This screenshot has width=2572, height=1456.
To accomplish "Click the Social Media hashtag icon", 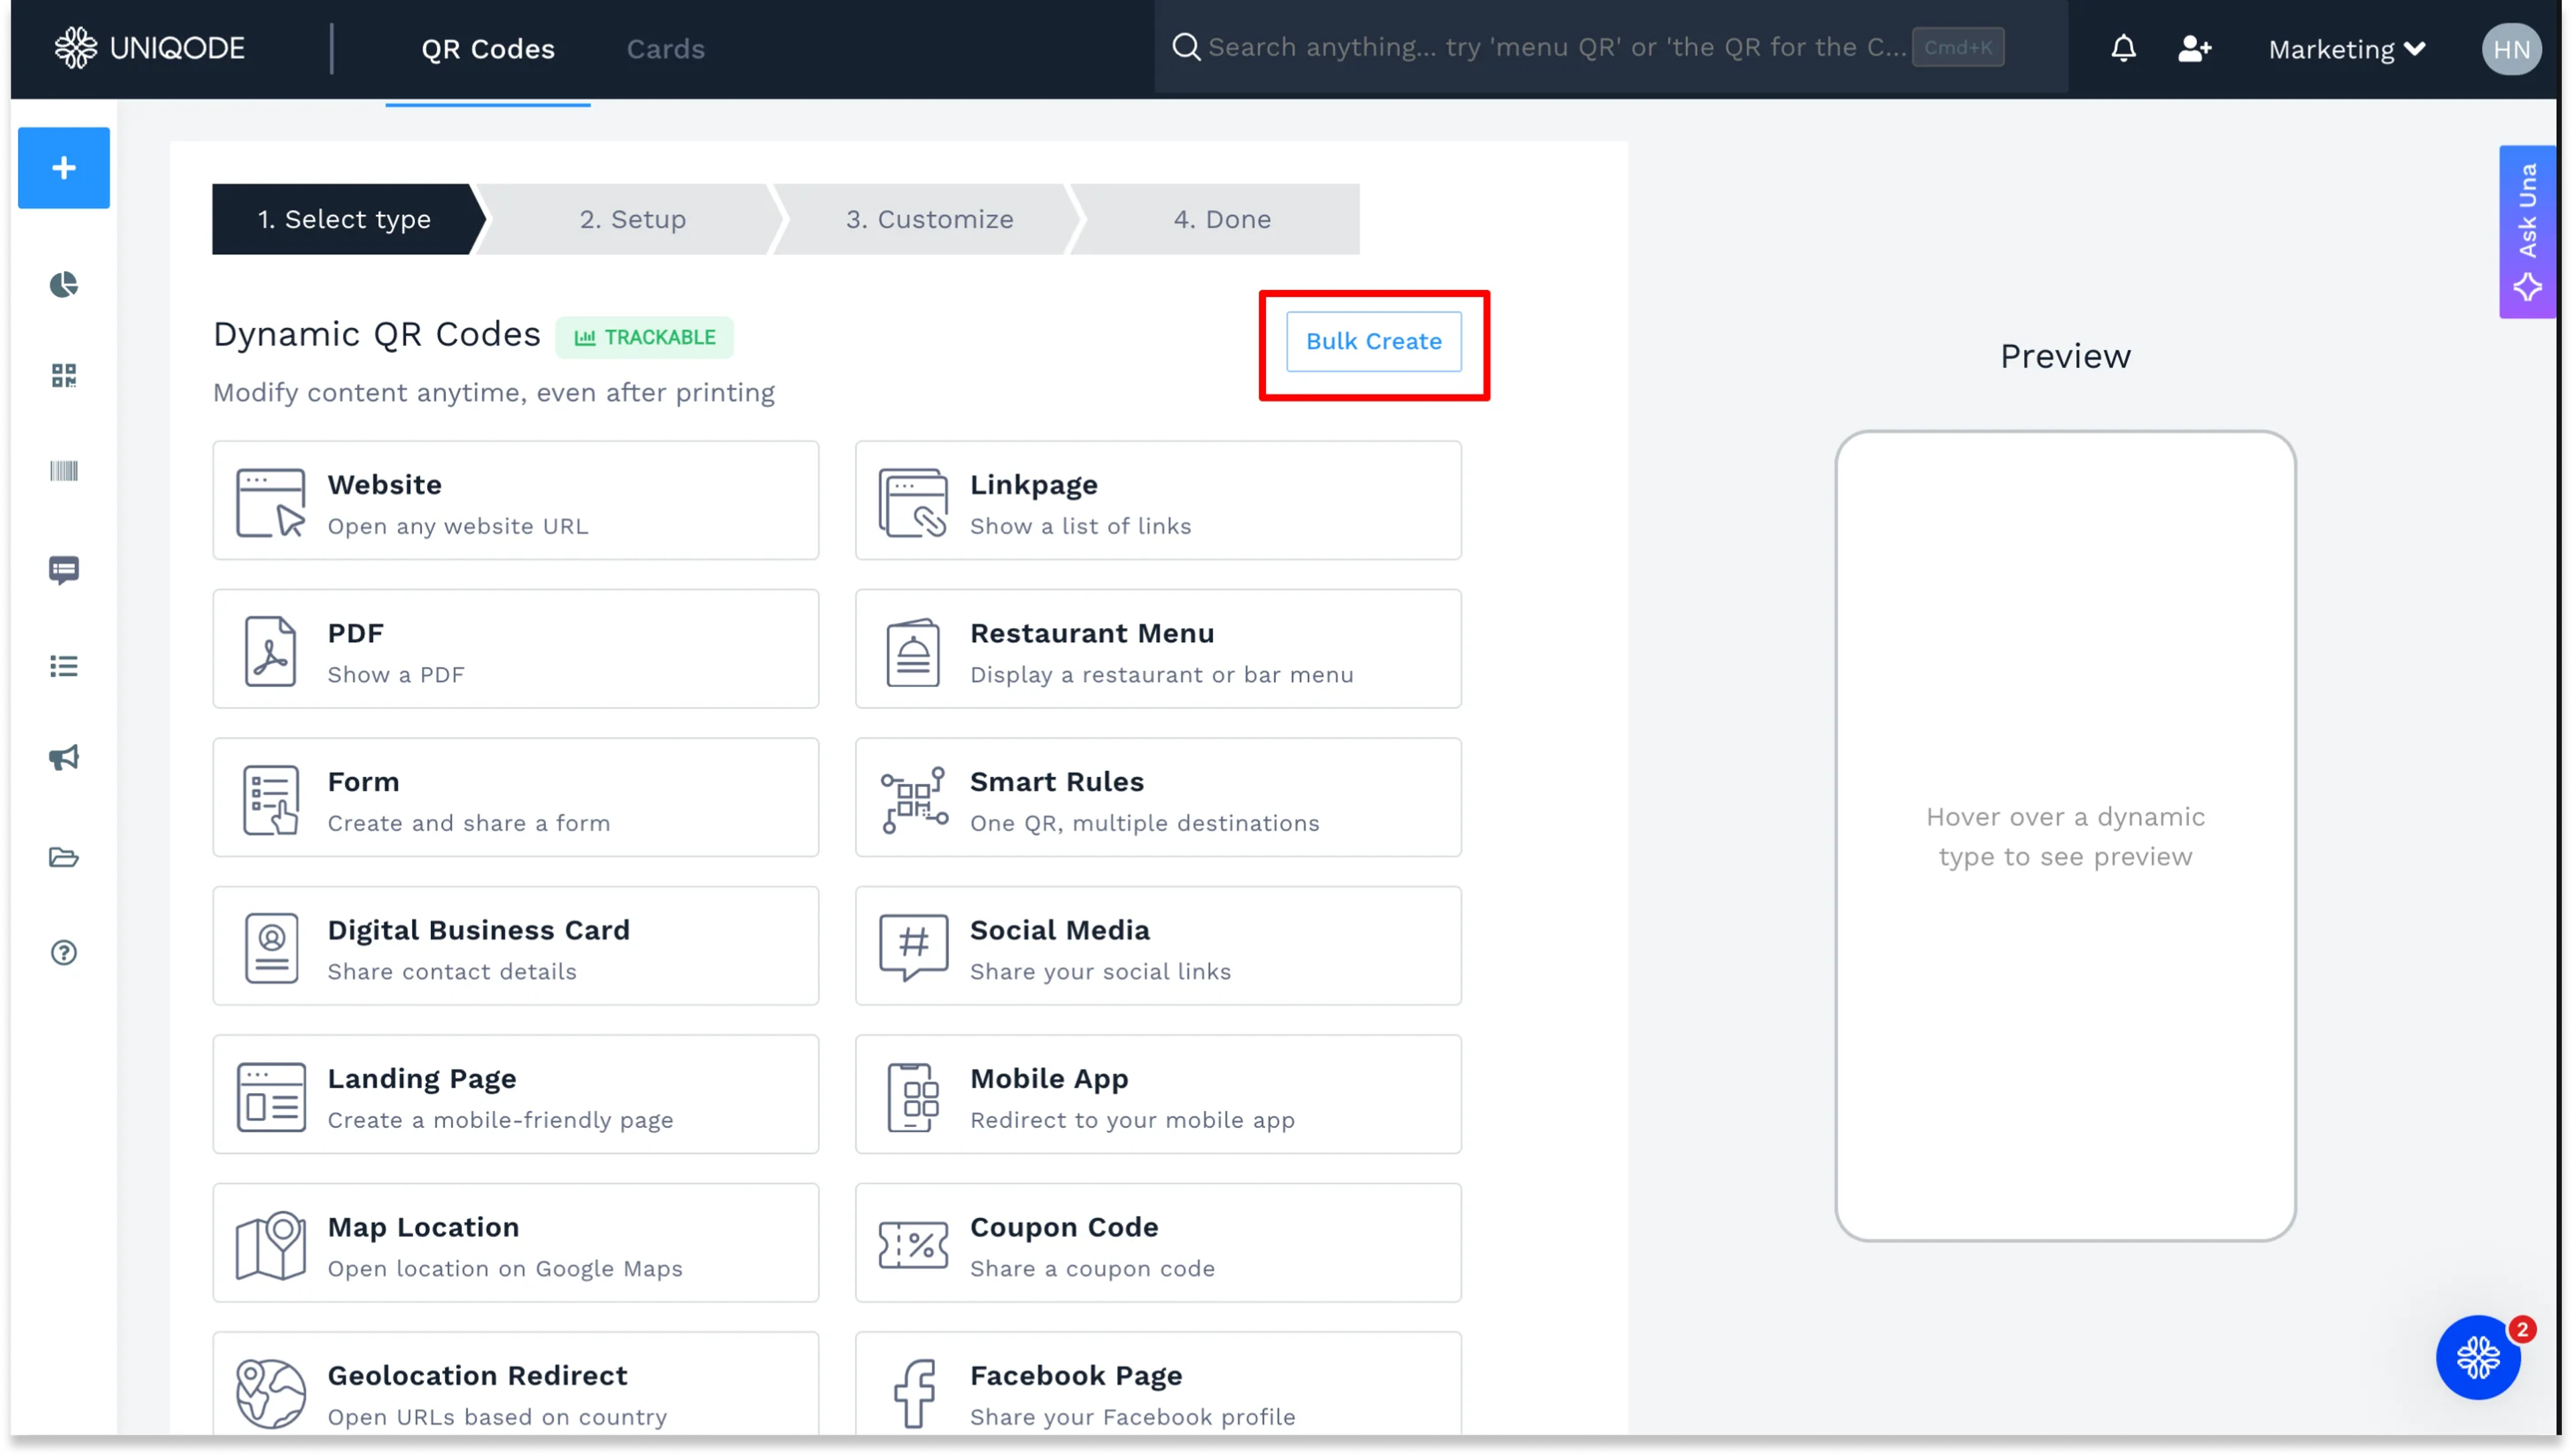I will click(913, 948).
